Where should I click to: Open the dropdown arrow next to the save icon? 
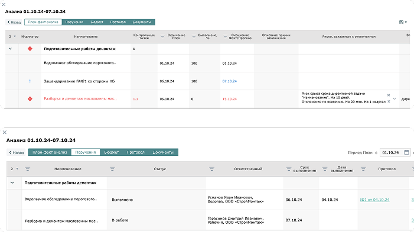406,22
